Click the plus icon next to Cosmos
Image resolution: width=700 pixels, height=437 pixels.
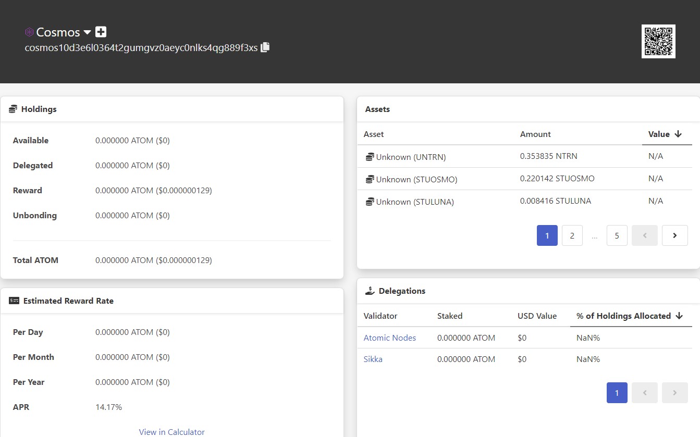101,32
